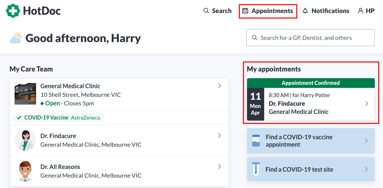This screenshot has height=188, width=383.
Task: Click the sun and cloud weather icon
Action: 16,38
